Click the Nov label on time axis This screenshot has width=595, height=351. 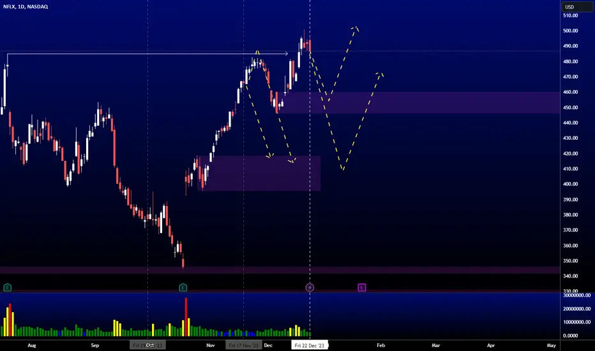tap(211, 345)
